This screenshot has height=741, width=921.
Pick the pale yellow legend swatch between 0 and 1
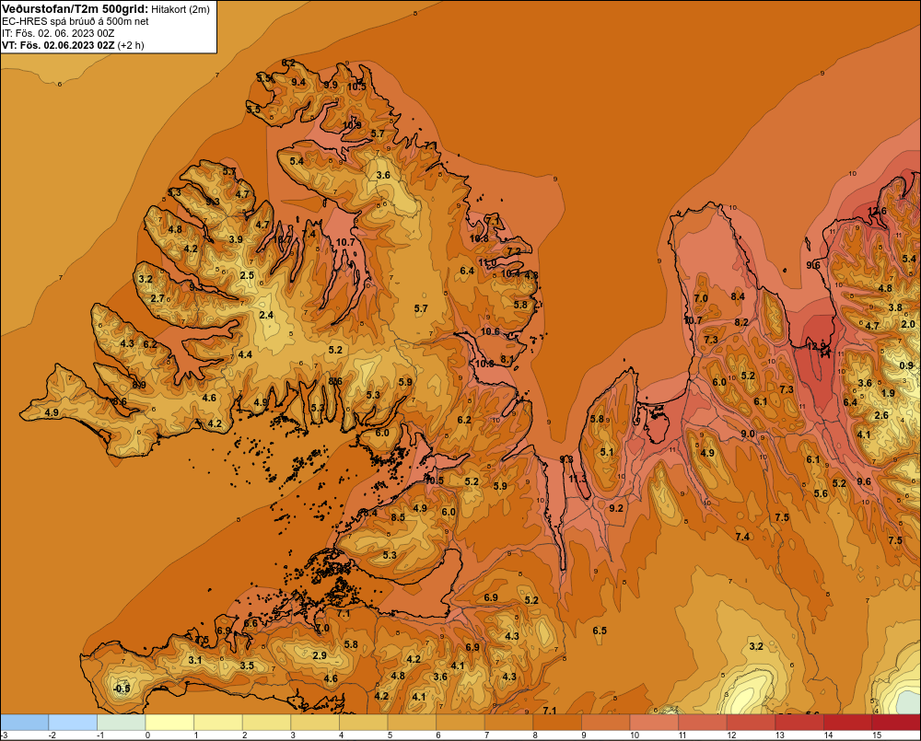coord(169,723)
